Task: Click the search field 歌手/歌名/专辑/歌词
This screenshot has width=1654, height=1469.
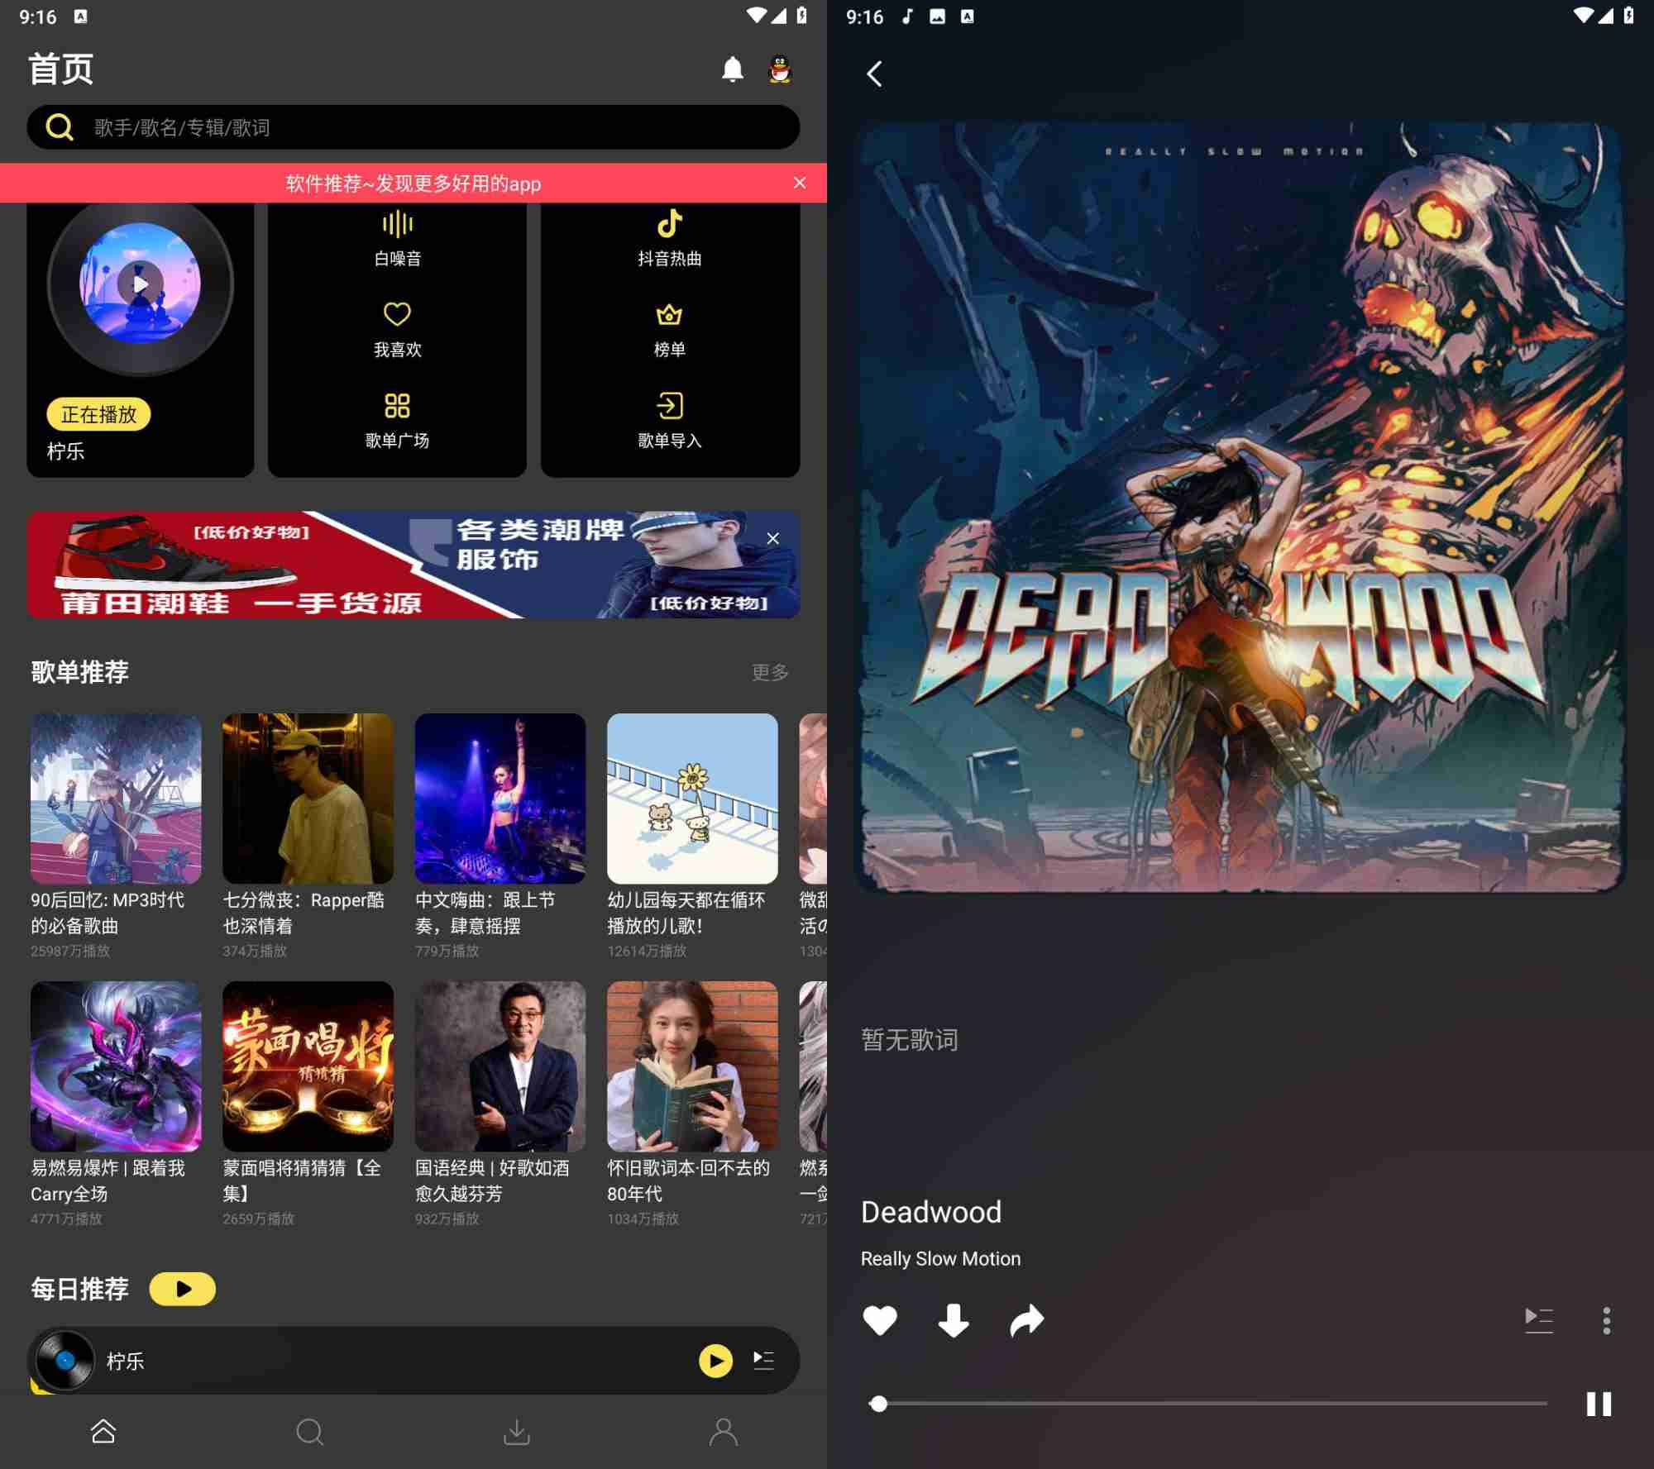Action: point(413,127)
